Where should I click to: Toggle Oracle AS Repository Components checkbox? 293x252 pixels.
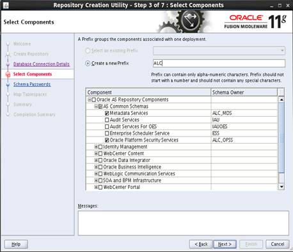pos(94,100)
